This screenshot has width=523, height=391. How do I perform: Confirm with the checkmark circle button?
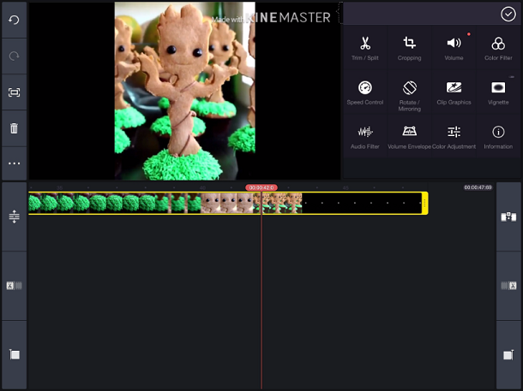coord(508,15)
